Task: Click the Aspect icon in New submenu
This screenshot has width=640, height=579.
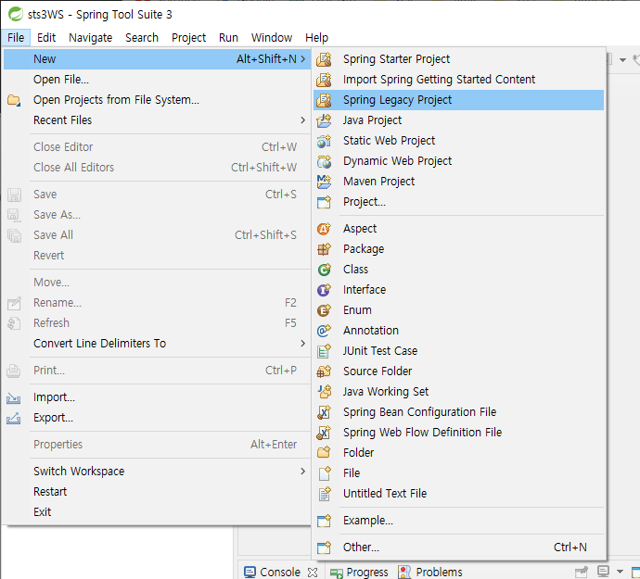Action: 324,229
